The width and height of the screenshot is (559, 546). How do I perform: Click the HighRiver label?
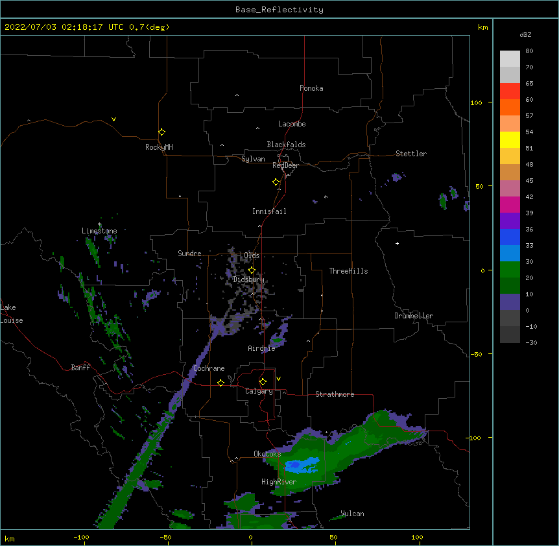[x=279, y=482]
